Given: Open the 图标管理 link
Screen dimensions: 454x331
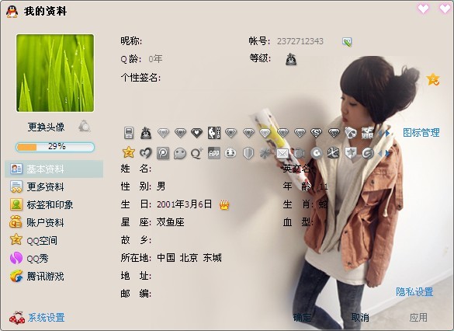Looking at the screenshot, I should tap(421, 133).
